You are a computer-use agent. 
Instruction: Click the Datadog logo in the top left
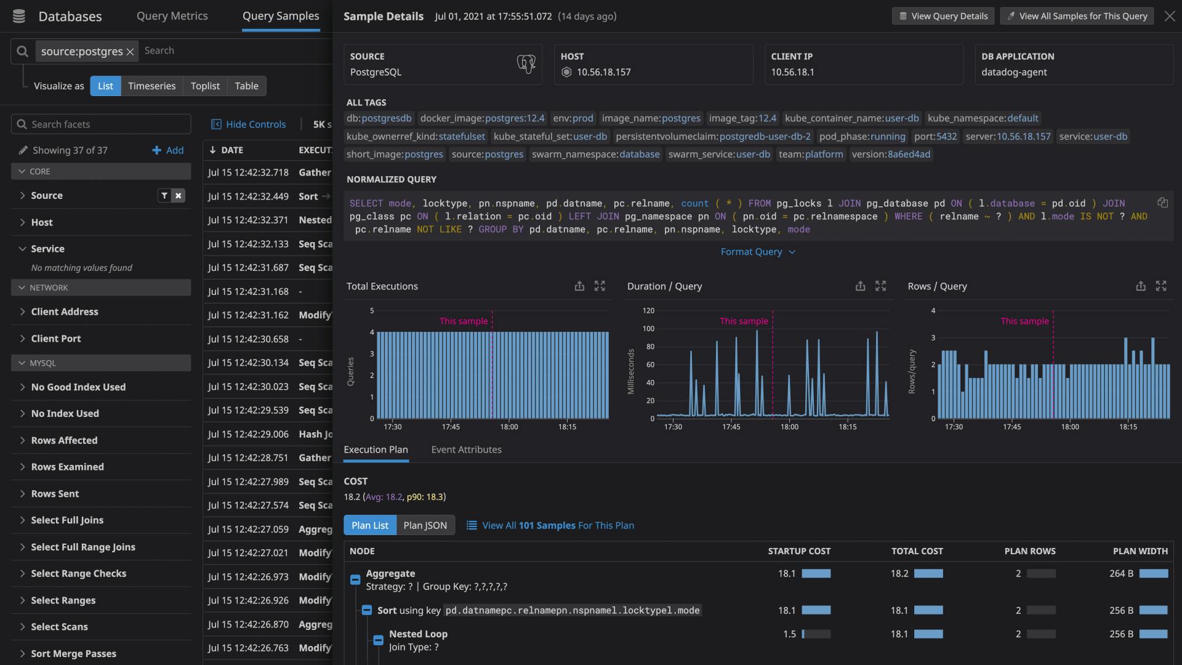[18, 16]
